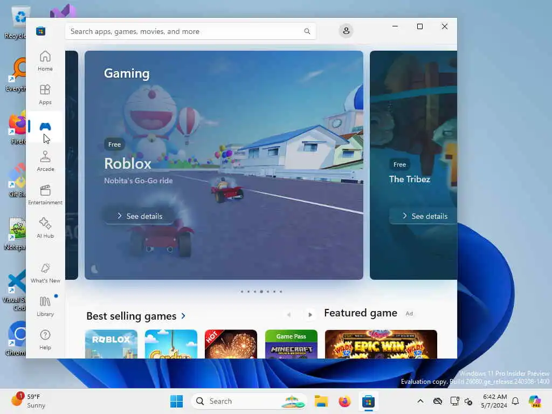Focus the Store search box

(190, 31)
